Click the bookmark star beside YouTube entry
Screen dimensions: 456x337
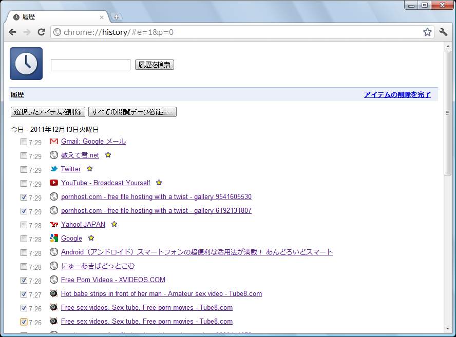159,183
